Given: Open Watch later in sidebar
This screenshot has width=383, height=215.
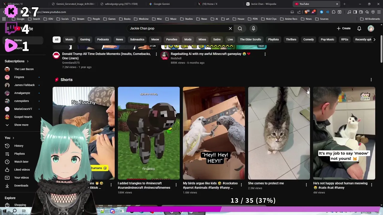Looking at the screenshot, I should [x=22, y=162].
